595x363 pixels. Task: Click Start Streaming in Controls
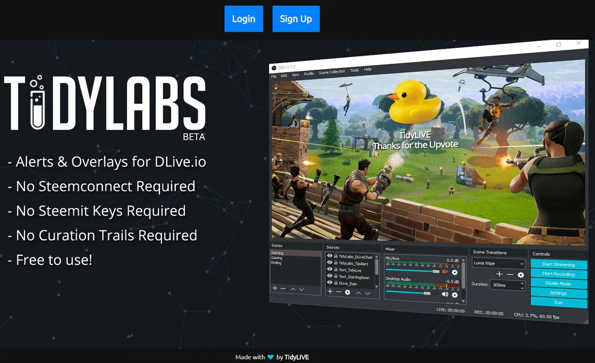(558, 264)
